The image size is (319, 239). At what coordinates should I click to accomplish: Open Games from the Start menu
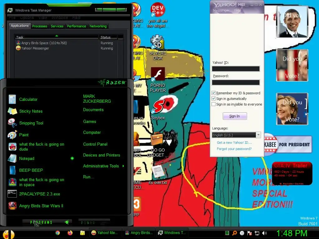tap(89, 121)
